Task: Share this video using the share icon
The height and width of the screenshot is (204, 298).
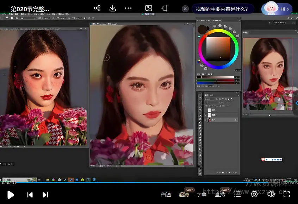Action: [97, 8]
